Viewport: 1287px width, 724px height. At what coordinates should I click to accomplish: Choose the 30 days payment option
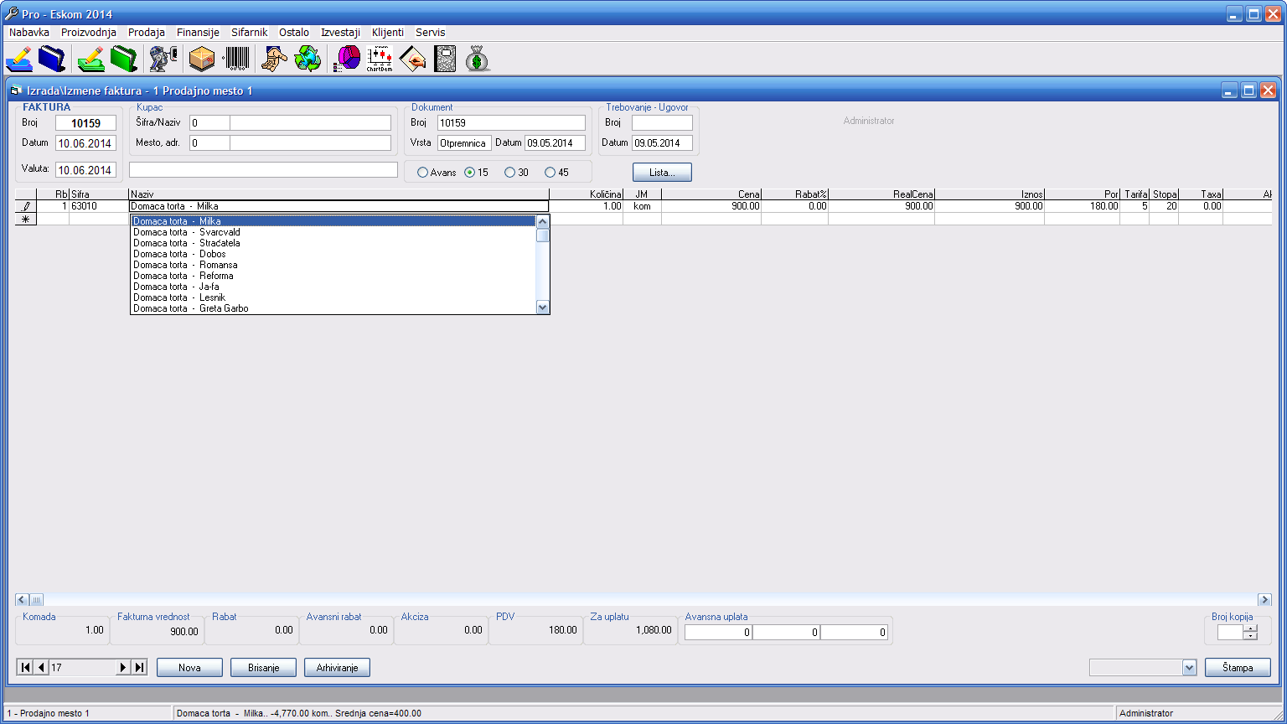coord(509,173)
